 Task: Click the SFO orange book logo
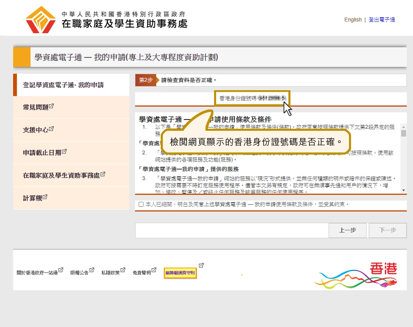(41, 20)
